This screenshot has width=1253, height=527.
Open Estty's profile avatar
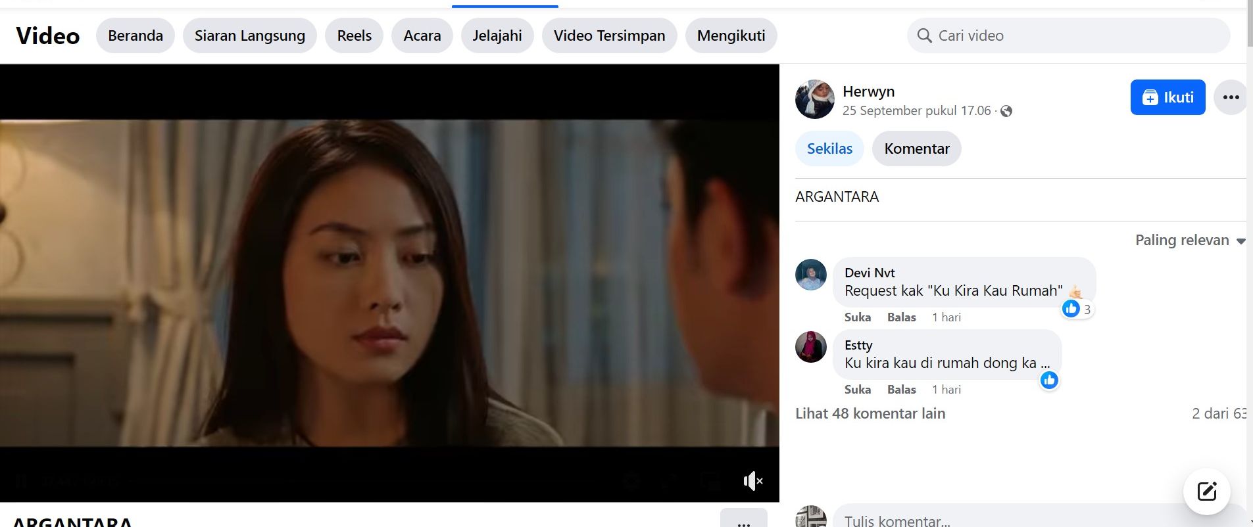(x=811, y=347)
